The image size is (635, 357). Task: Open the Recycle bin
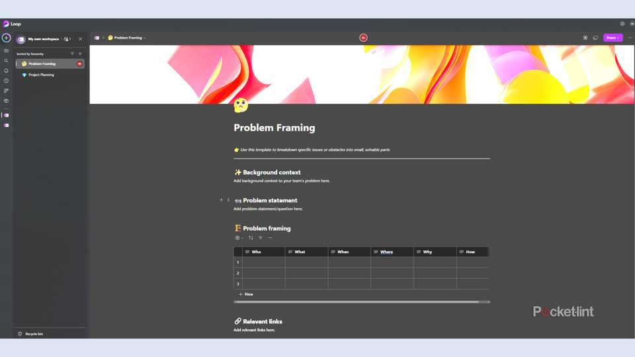(x=30, y=334)
